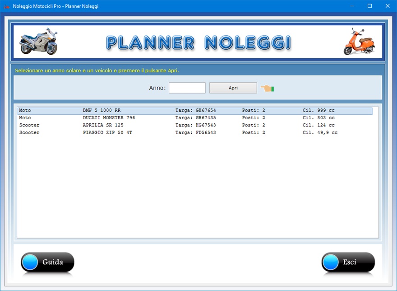397x291 pixels.
Task: Open the planner with the Apri button
Action: 233,88
